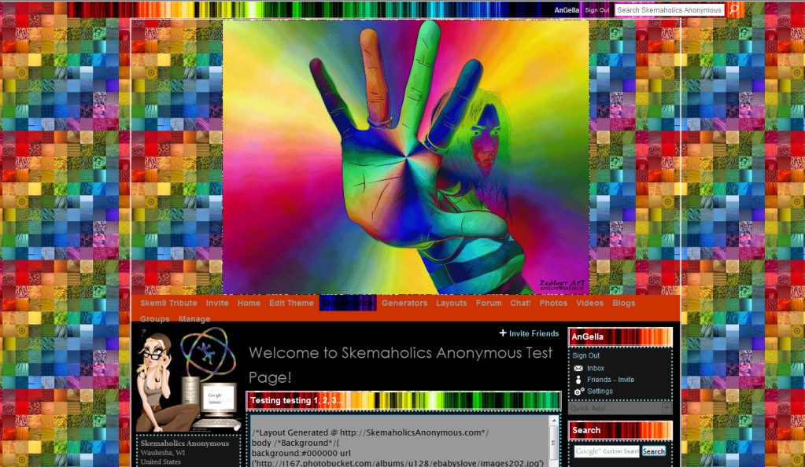Image resolution: width=805 pixels, height=467 pixels.
Task: Focus the Google Custom Search input
Action: [x=607, y=451]
